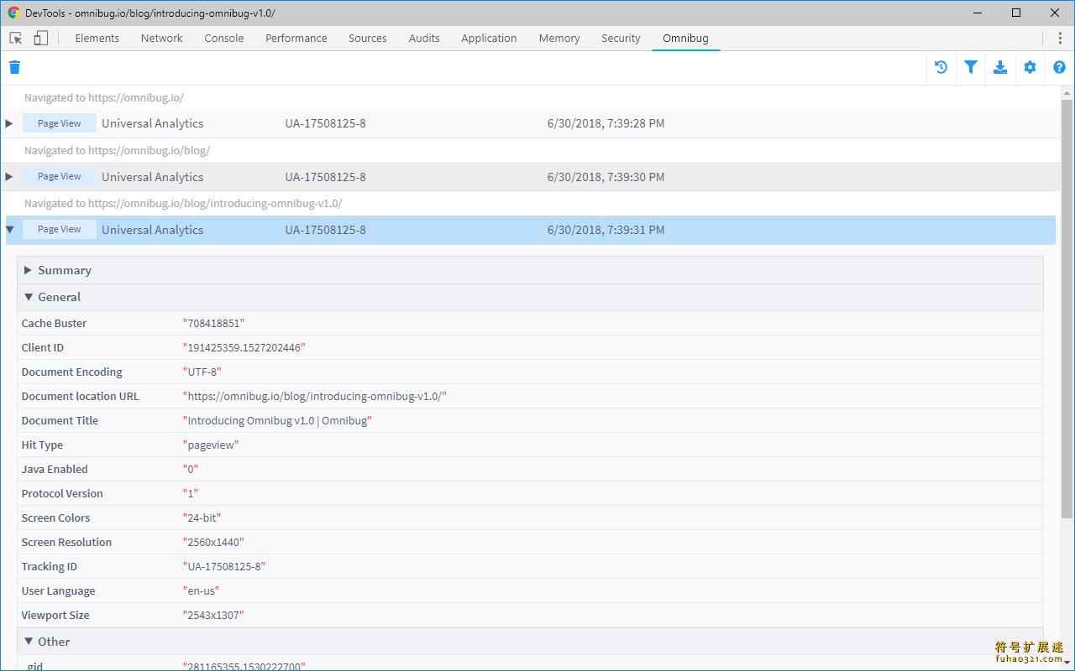The height and width of the screenshot is (671, 1075).
Task: Select Screen Colors value "24-bit"
Action: (x=202, y=518)
